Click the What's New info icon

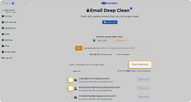point(3,52)
